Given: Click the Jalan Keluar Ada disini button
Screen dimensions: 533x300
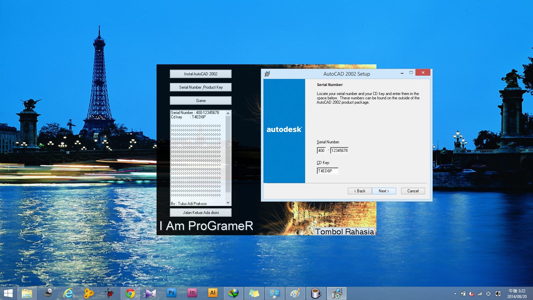Looking at the screenshot, I should click(x=201, y=213).
